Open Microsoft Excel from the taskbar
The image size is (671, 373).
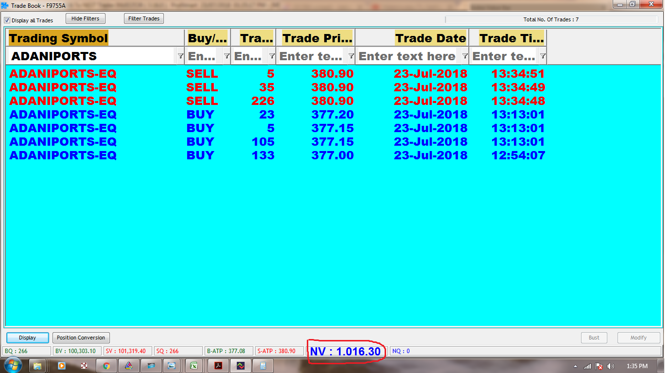(x=194, y=366)
